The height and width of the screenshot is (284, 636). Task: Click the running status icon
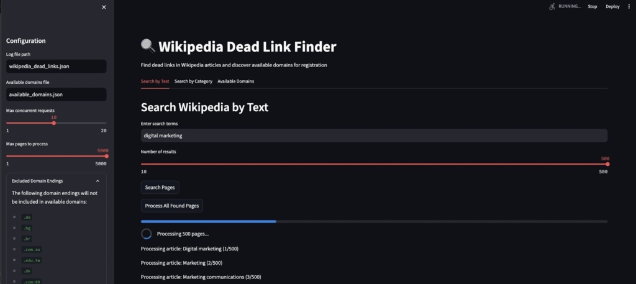[x=552, y=6]
